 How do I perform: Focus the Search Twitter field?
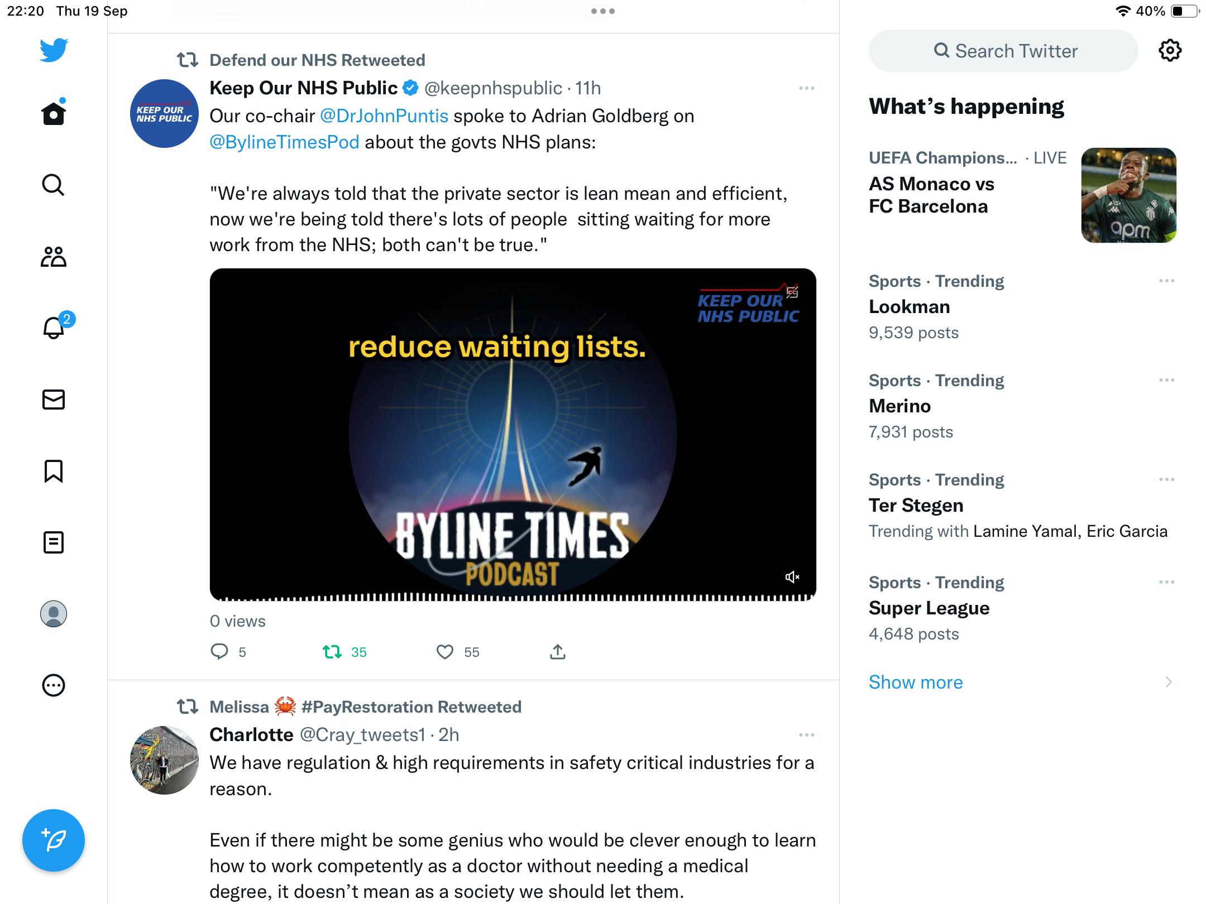pyautogui.click(x=1003, y=51)
